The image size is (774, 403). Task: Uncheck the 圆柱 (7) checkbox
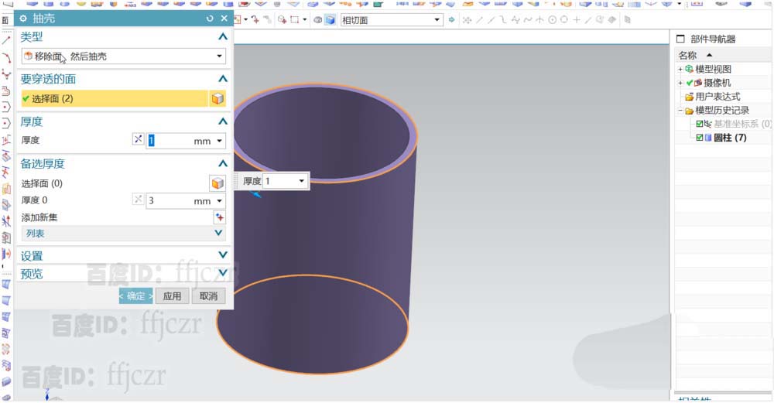[x=700, y=138]
